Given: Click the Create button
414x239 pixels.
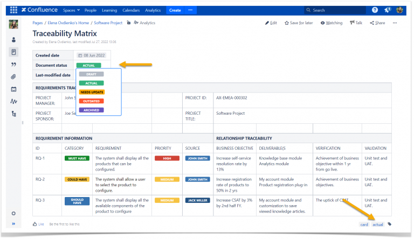Looking at the screenshot, I should tap(175, 10).
